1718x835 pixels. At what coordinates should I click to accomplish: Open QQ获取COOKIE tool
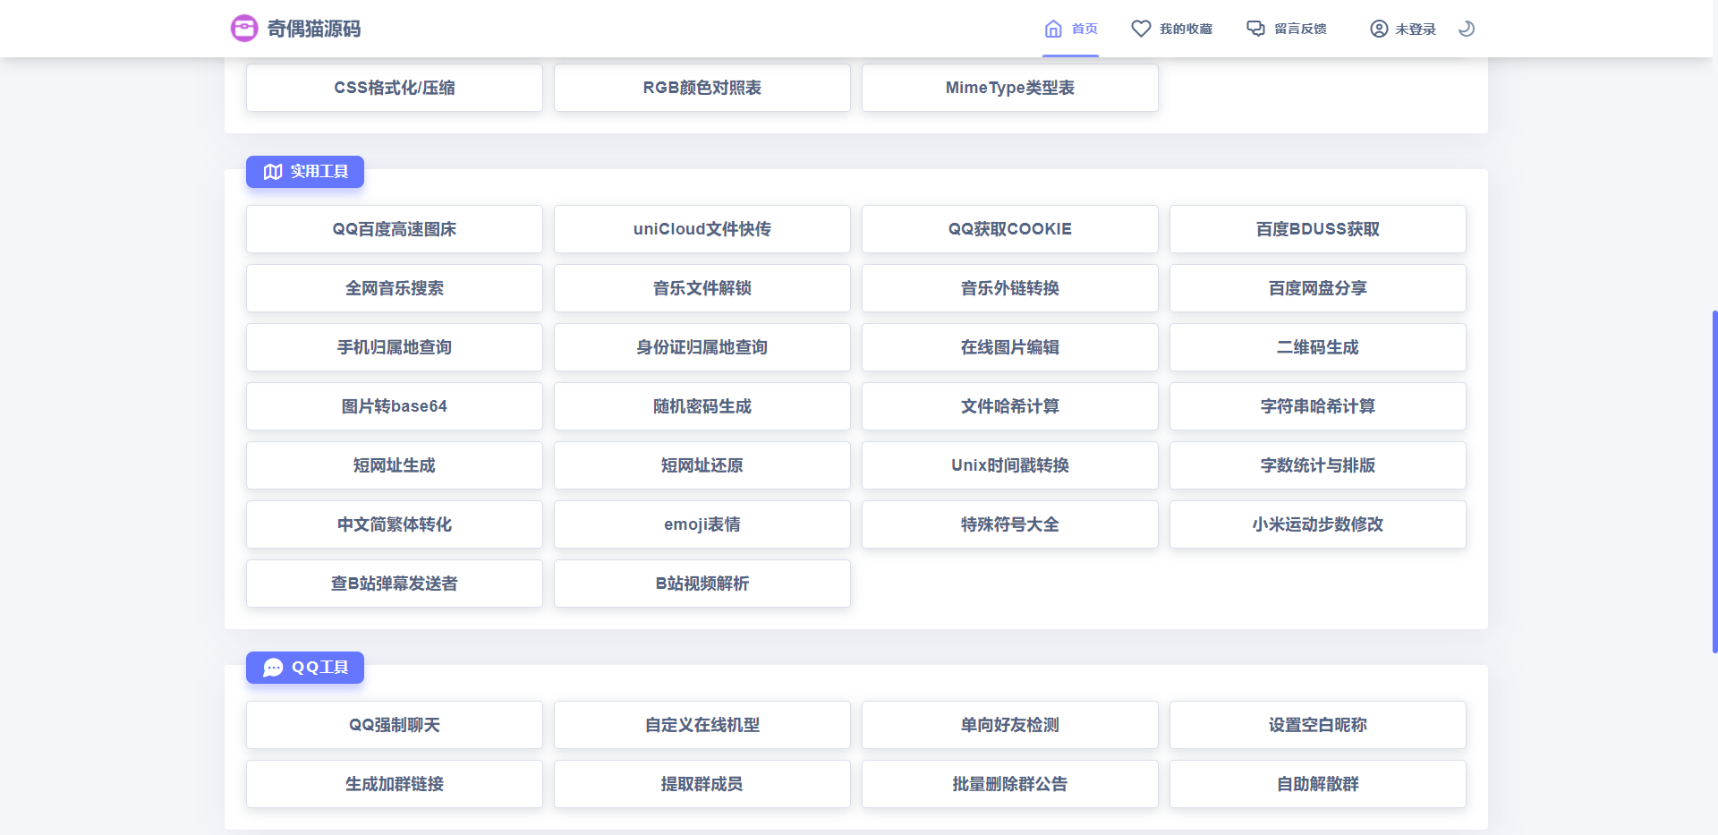pyautogui.click(x=1010, y=229)
